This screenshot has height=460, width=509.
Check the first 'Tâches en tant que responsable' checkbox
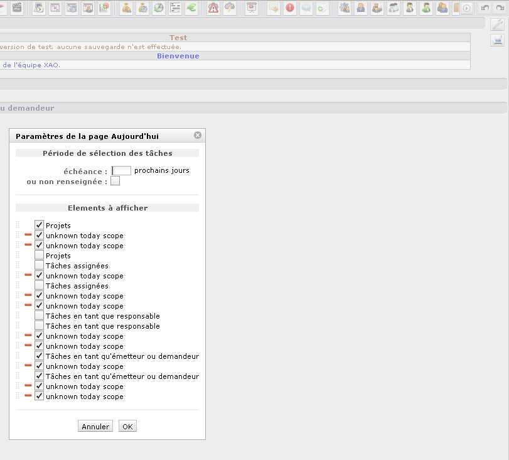click(40, 316)
